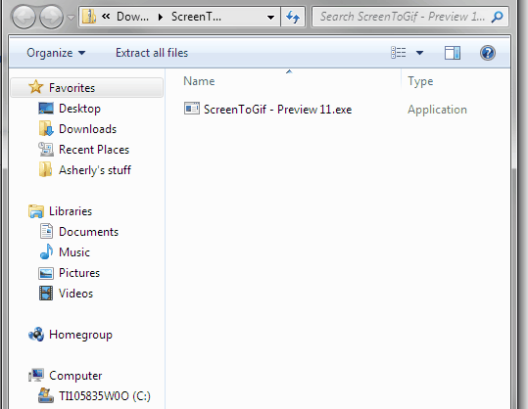Open the address bar history dropdown

pyautogui.click(x=270, y=17)
